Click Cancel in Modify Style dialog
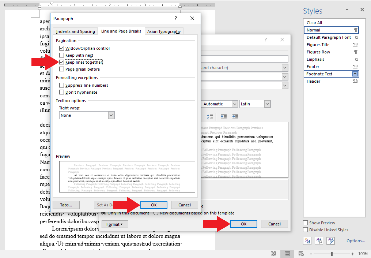The width and height of the screenshot is (371, 258). (x=275, y=224)
